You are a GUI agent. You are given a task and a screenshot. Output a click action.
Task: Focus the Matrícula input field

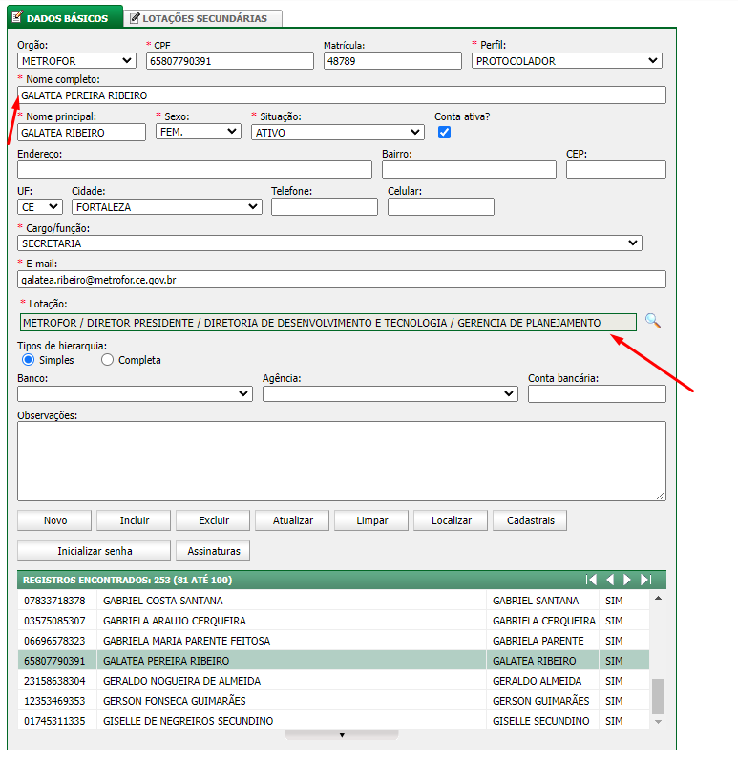(x=392, y=61)
